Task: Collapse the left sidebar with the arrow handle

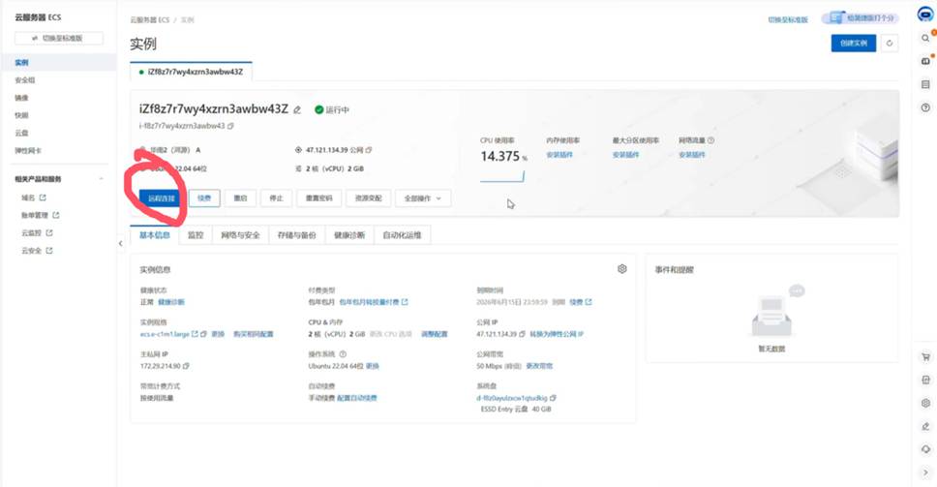Action: [120, 243]
